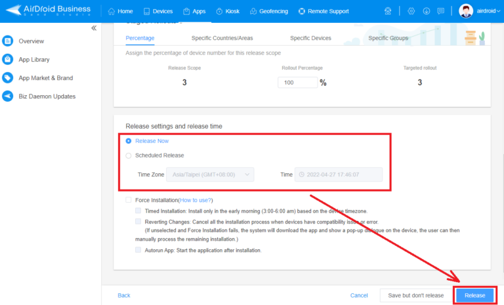Select the Scheduled Release radio option
Image resolution: width=504 pixels, height=305 pixels.
(x=129, y=155)
